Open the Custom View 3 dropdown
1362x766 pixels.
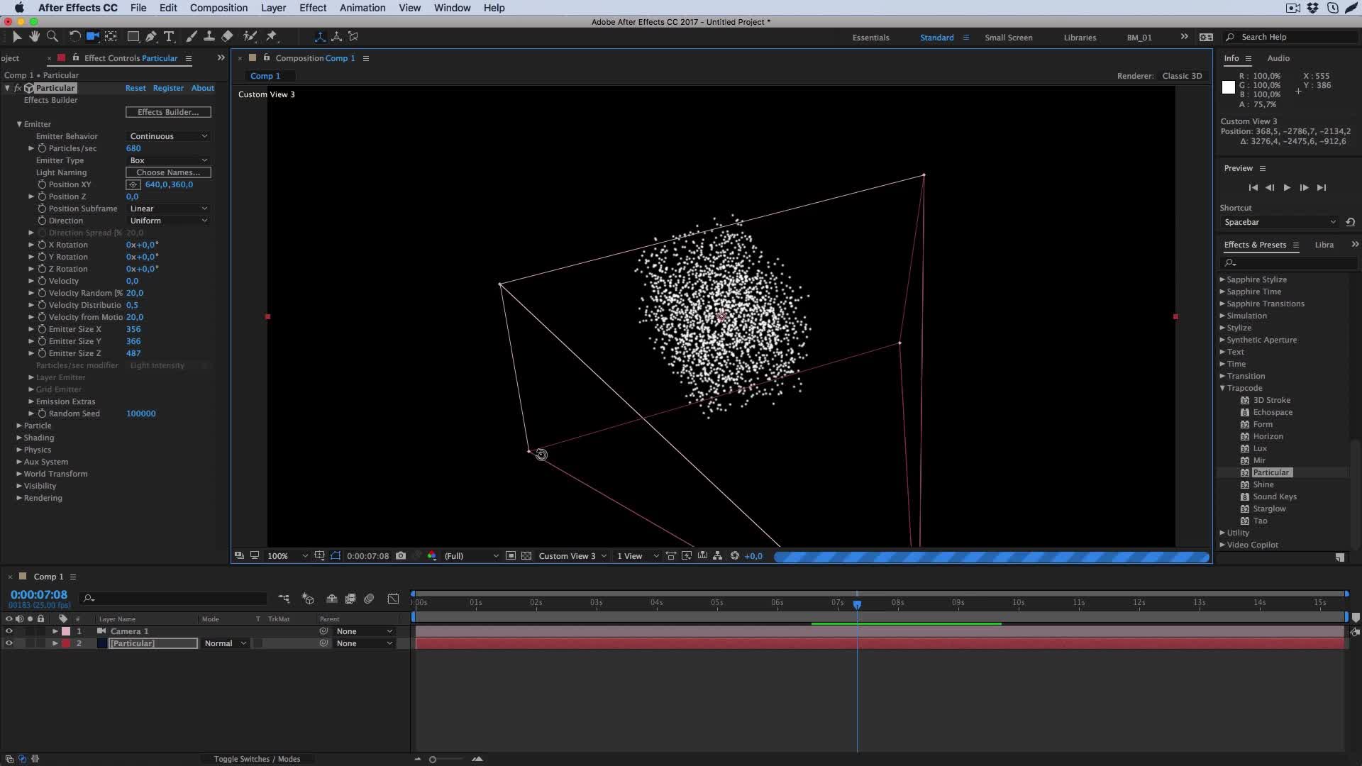click(x=572, y=556)
